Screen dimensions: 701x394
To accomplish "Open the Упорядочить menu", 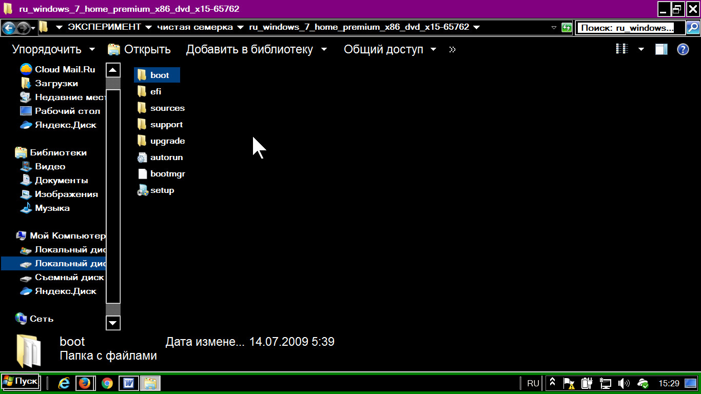I will pyautogui.click(x=53, y=49).
